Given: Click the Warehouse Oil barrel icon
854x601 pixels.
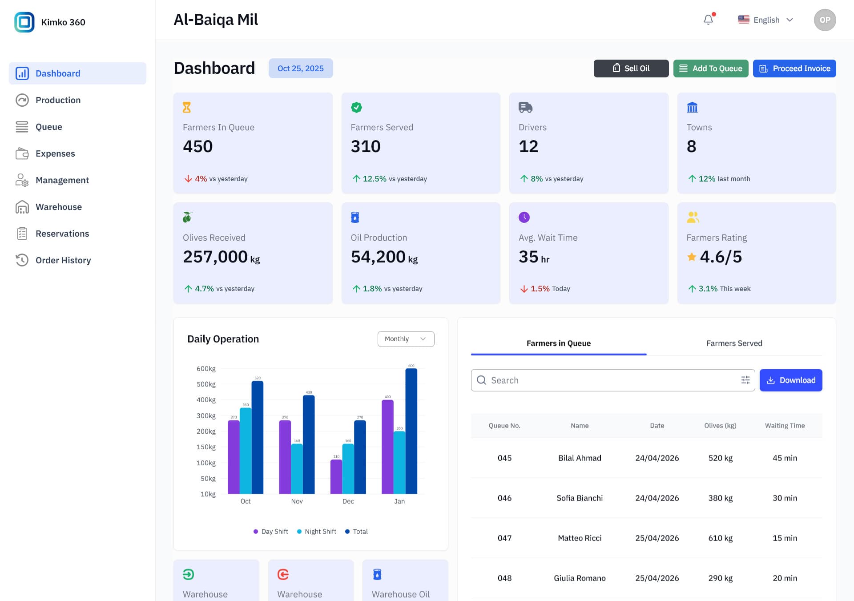Looking at the screenshot, I should (377, 574).
